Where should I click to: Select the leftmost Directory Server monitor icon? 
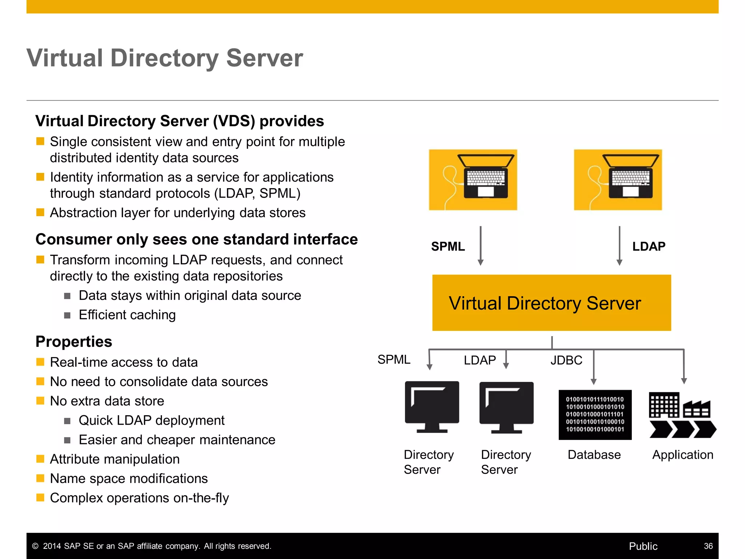pos(432,407)
